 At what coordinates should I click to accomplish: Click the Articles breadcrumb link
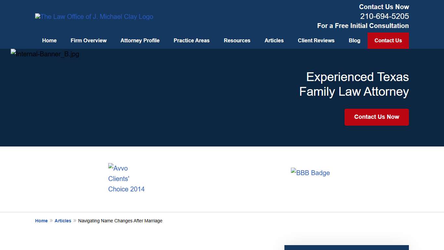tap(63, 221)
